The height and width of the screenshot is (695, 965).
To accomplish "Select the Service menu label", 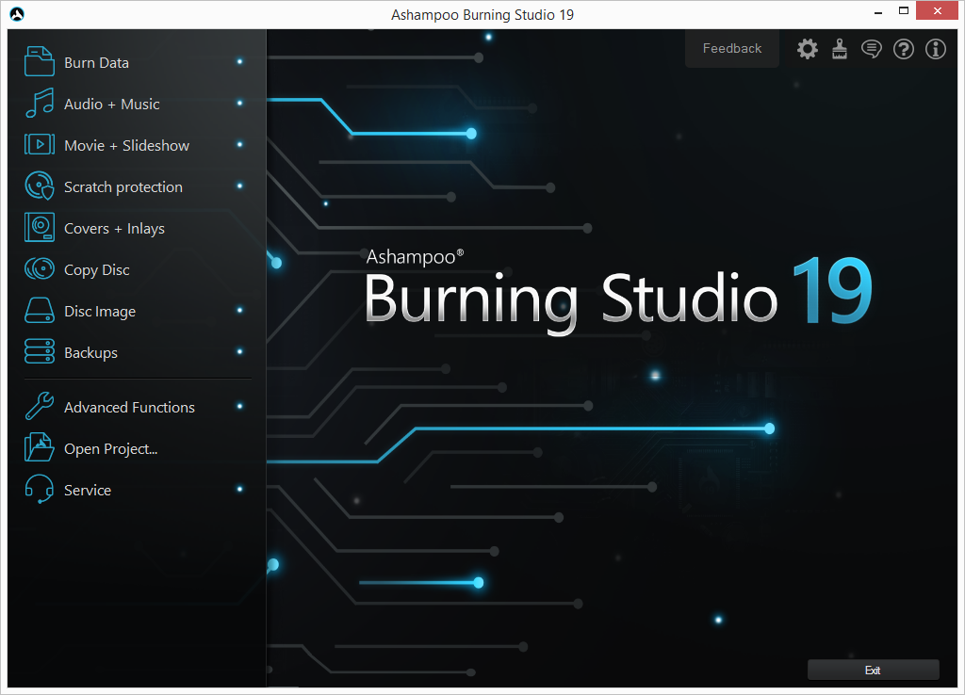I will [x=88, y=491].
